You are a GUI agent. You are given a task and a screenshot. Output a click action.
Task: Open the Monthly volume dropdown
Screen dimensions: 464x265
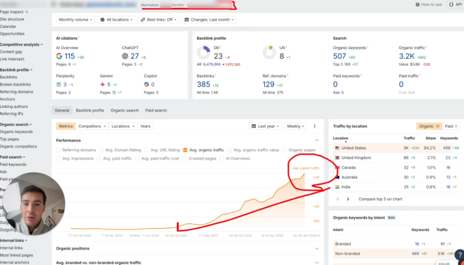[x=76, y=20]
